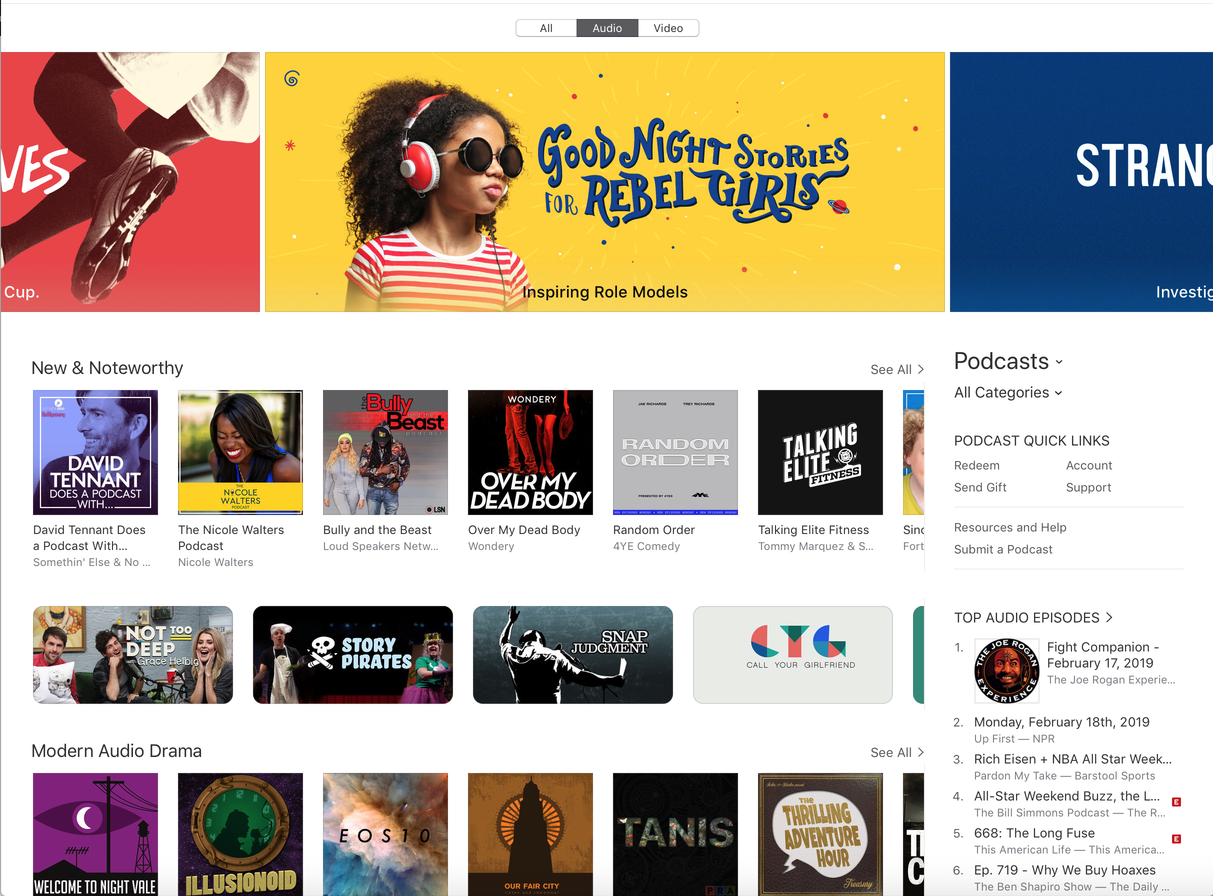Image resolution: width=1213 pixels, height=896 pixels.
Task: Expand the Podcasts dropdown menu
Action: pyautogui.click(x=1008, y=362)
